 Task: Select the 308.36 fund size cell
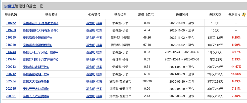tap(147, 81)
